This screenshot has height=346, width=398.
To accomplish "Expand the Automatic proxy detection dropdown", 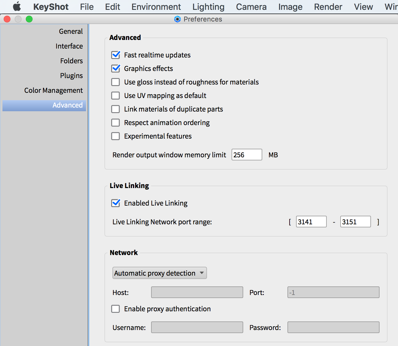I will [159, 273].
